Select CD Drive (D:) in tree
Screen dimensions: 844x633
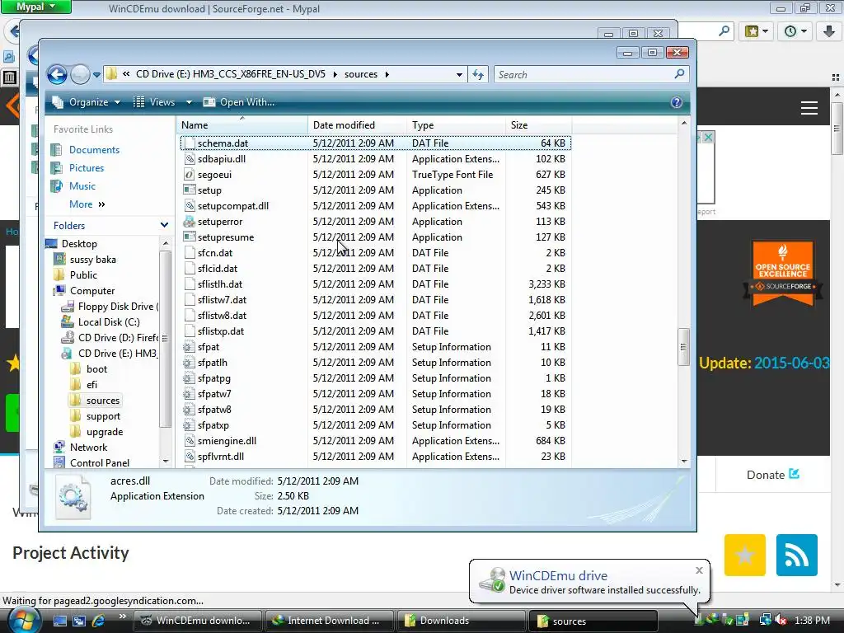[x=118, y=337]
